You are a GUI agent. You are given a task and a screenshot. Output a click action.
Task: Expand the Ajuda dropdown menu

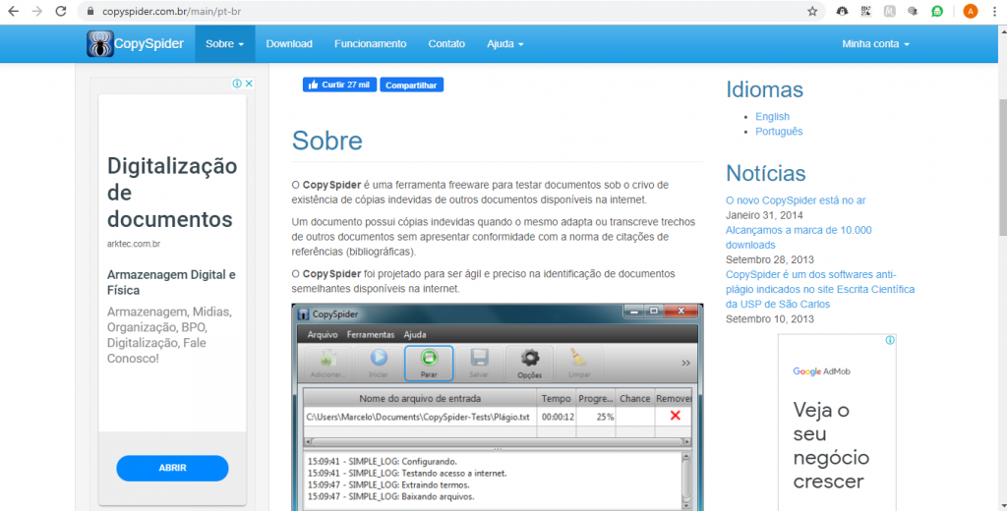(504, 43)
